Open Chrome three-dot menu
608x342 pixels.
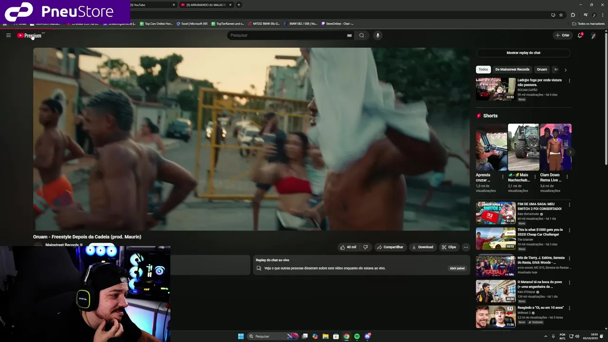tap(603, 15)
